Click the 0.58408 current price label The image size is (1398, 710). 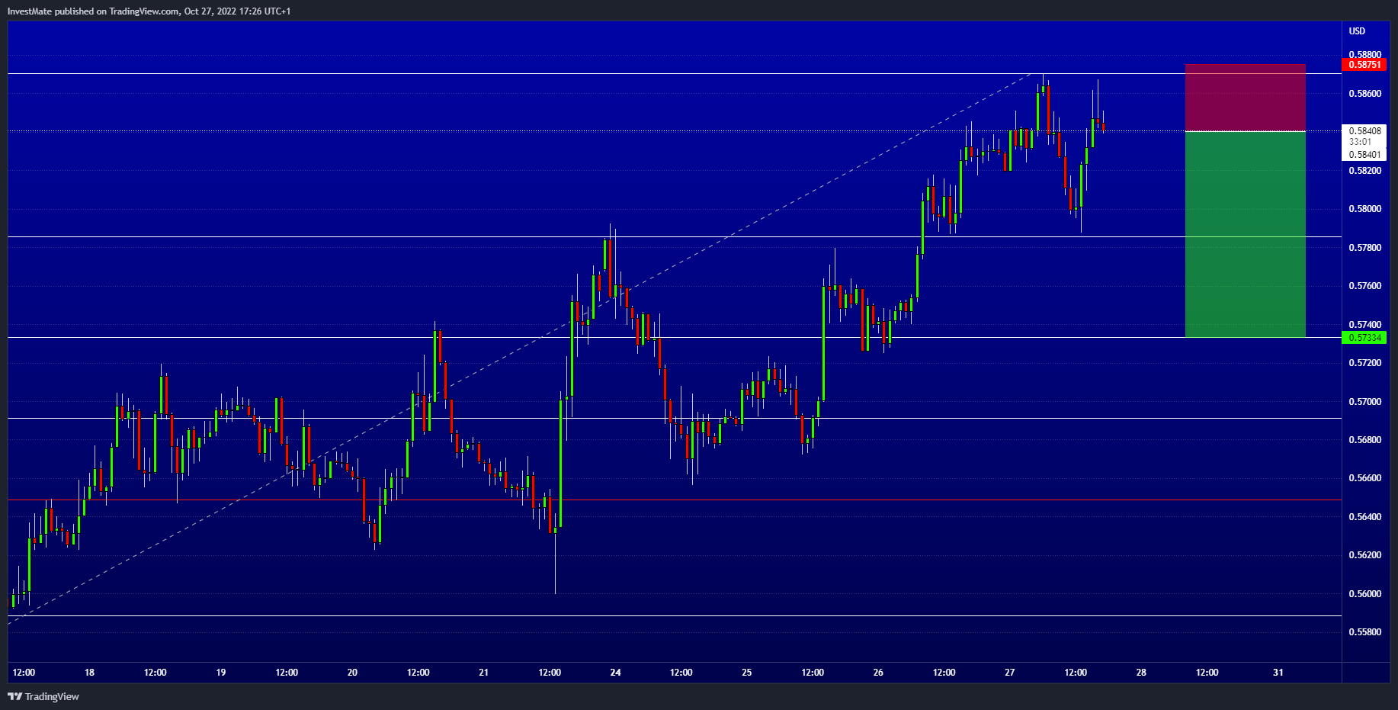click(x=1364, y=131)
